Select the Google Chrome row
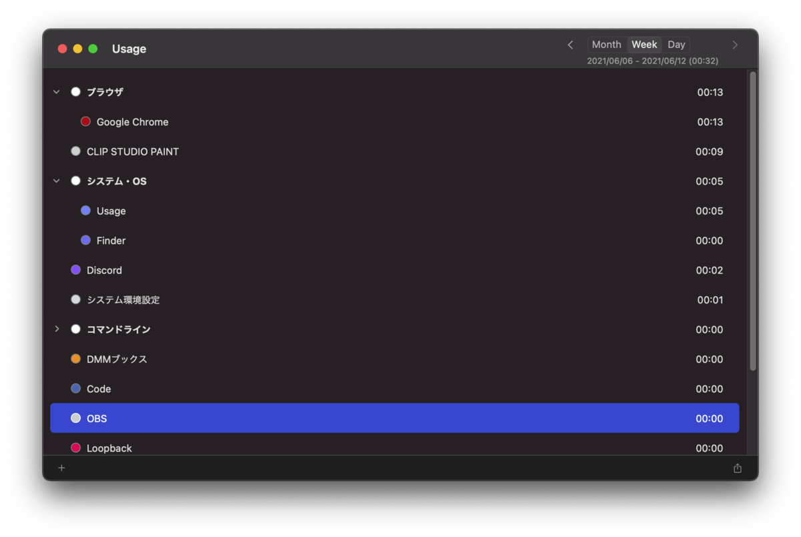 click(x=394, y=122)
